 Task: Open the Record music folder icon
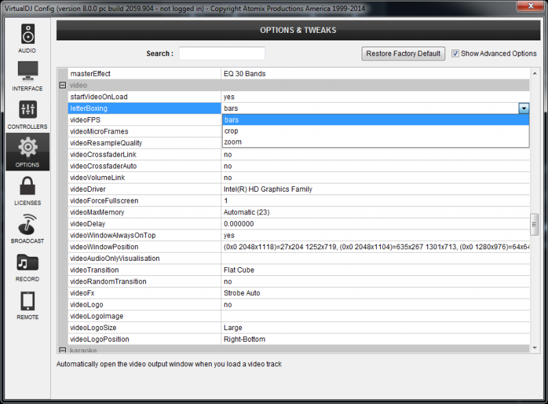tap(27, 262)
